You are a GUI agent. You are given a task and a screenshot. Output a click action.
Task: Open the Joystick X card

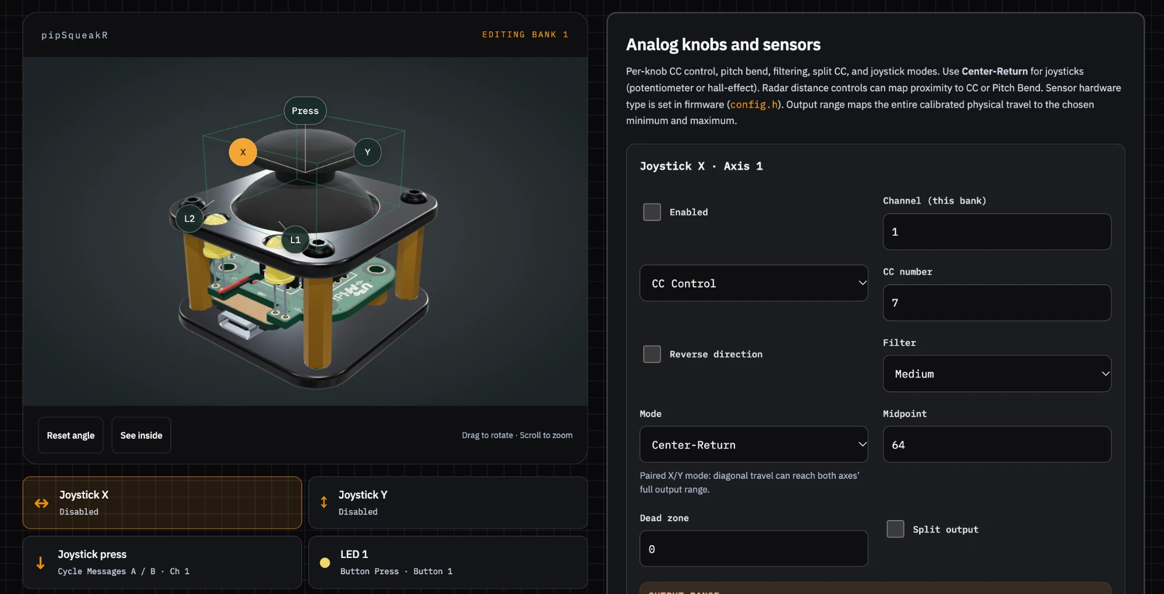[x=162, y=503]
